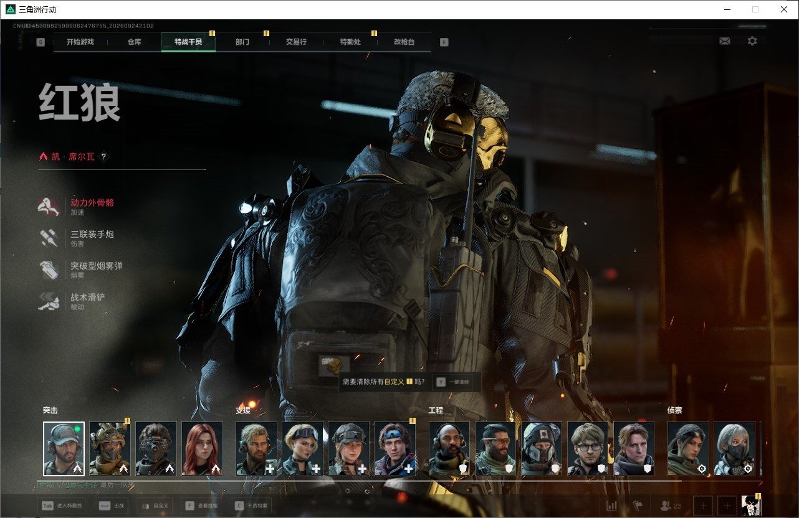Click the empty plus slot beside friends count
Viewport: 799px width, 518px height.
click(x=703, y=506)
